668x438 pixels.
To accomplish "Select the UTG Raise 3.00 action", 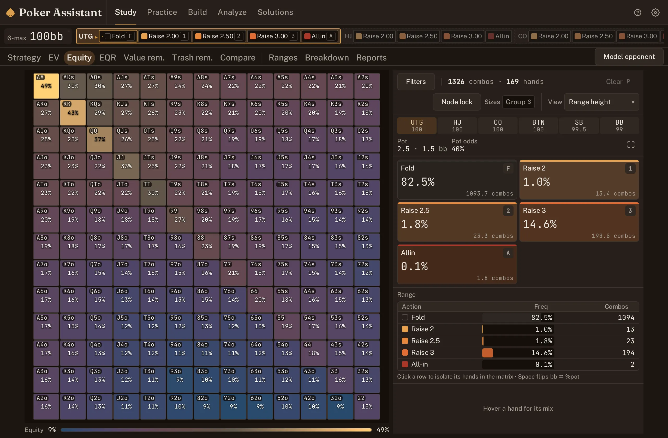I will 273,36.
